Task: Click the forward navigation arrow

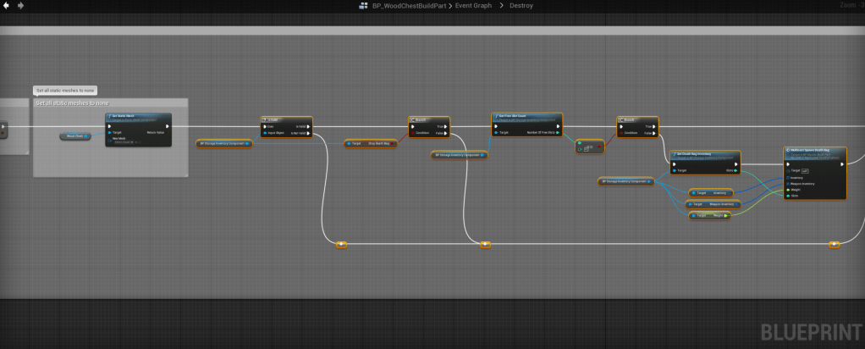Action: point(19,6)
